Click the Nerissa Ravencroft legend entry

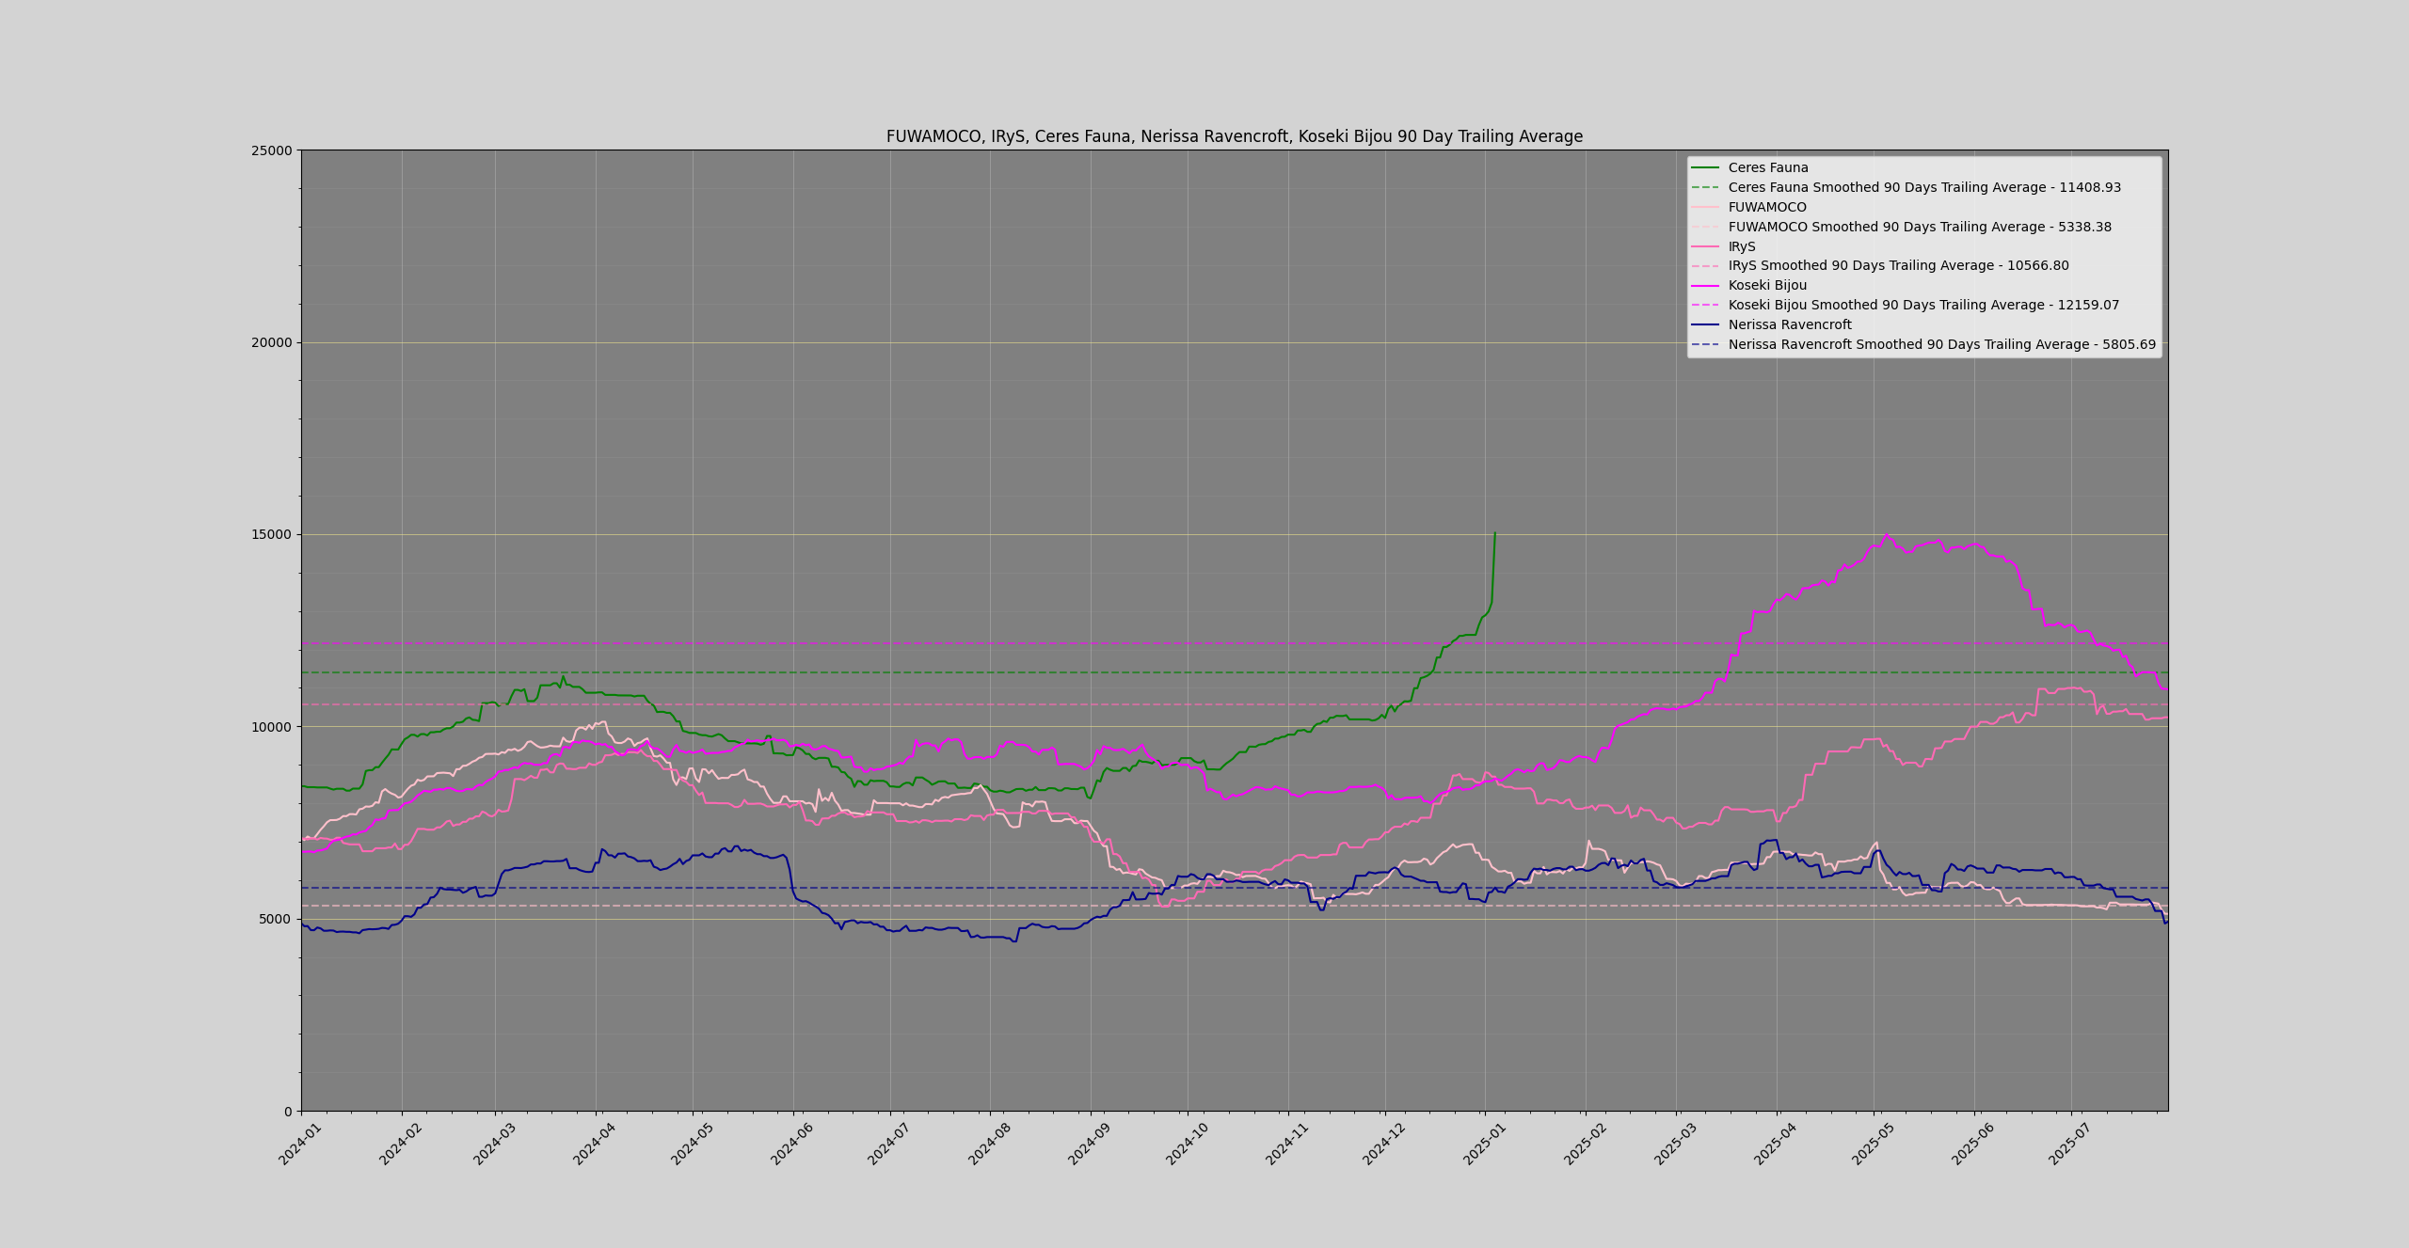pos(1789,324)
